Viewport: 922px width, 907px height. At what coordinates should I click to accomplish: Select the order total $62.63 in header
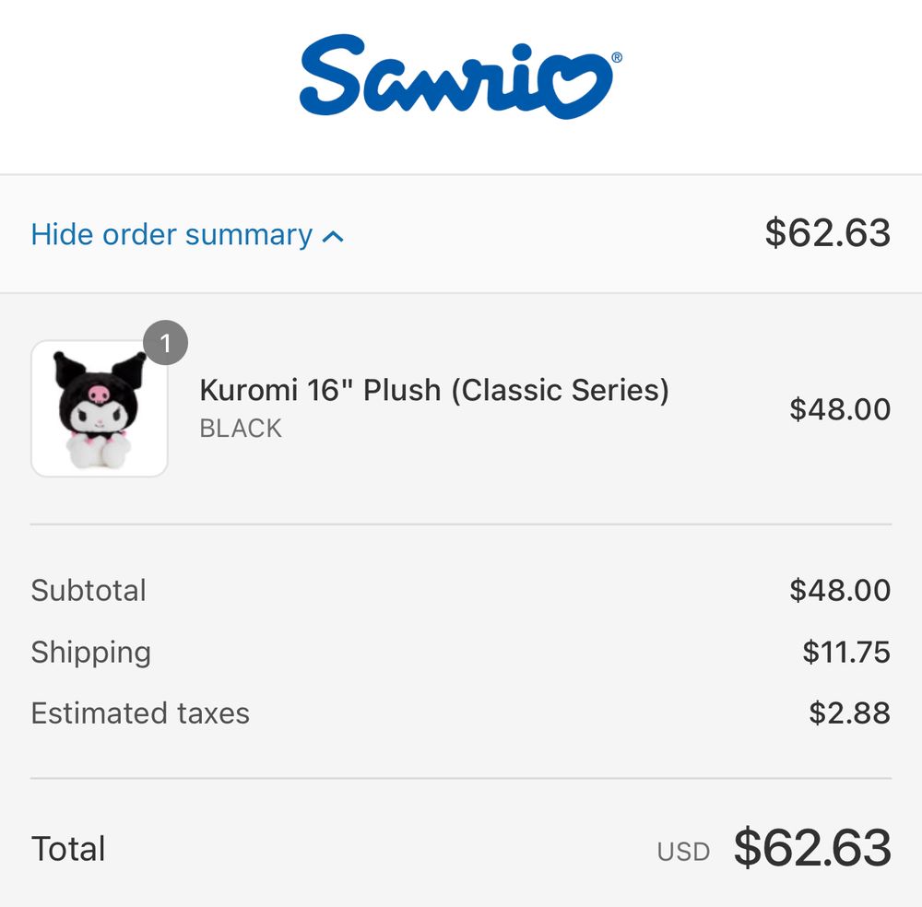click(827, 233)
